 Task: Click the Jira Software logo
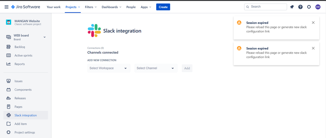(25, 7)
